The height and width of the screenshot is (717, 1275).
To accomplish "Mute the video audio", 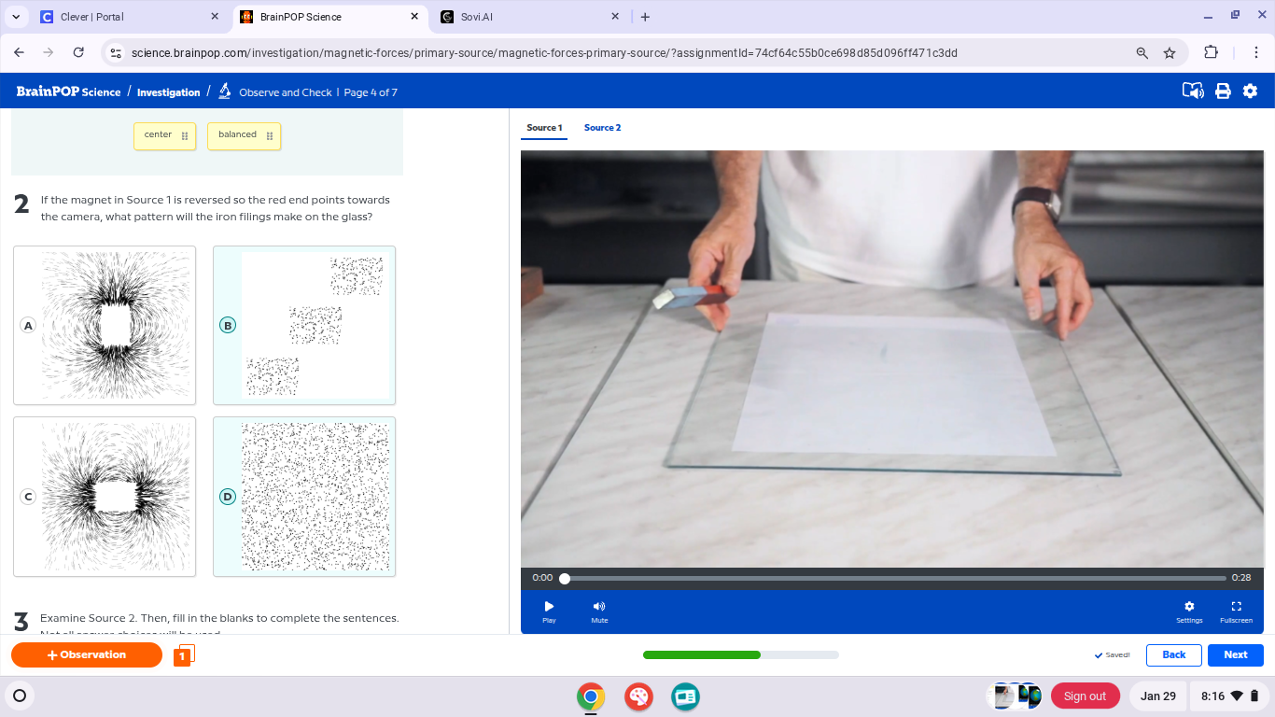I will (x=599, y=611).
